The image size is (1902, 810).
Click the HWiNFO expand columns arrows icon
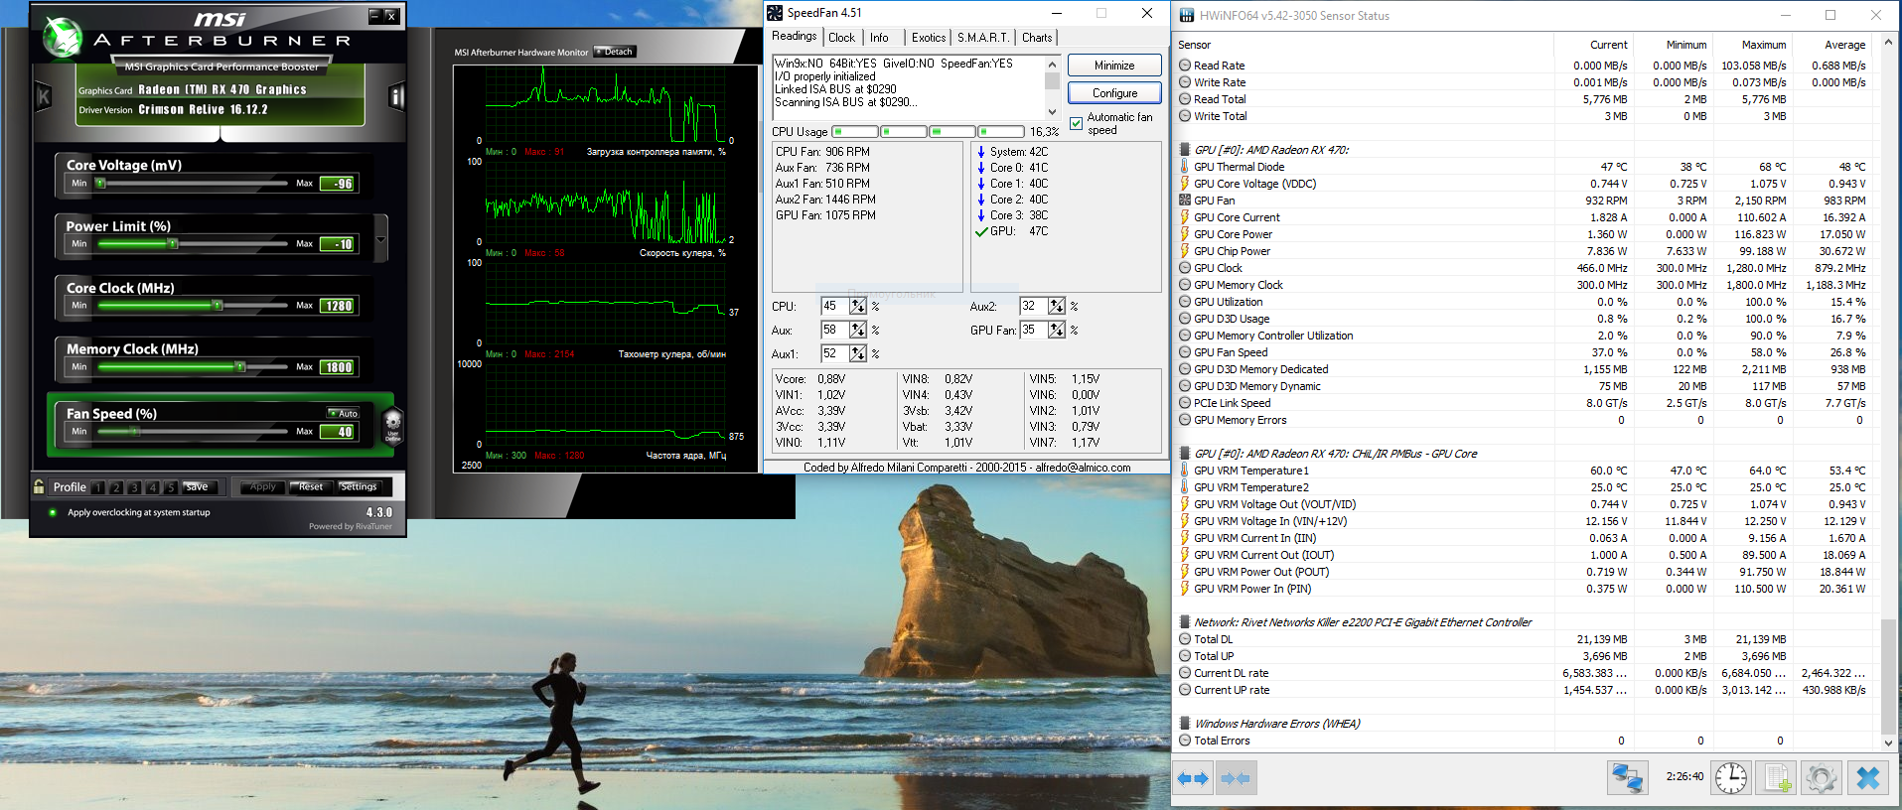(x=1193, y=778)
